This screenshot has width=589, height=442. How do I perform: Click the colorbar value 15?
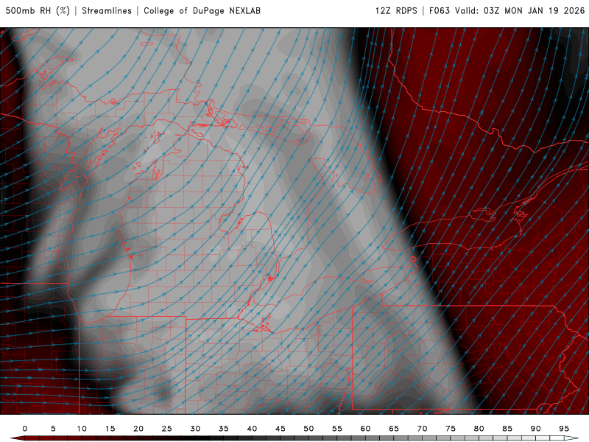[110, 429]
